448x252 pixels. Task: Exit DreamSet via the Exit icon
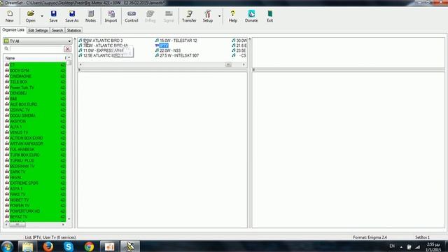coord(270,16)
